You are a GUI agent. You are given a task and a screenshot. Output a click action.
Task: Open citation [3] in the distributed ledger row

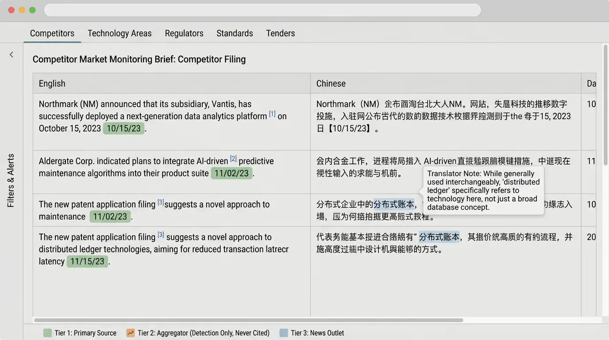point(161,235)
